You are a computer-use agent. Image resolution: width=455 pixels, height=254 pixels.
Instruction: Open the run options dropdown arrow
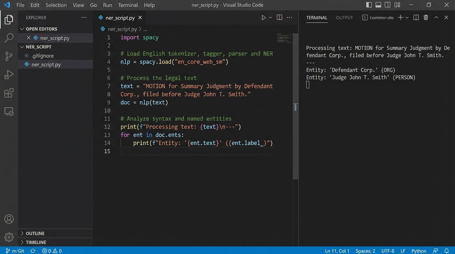[x=270, y=18]
